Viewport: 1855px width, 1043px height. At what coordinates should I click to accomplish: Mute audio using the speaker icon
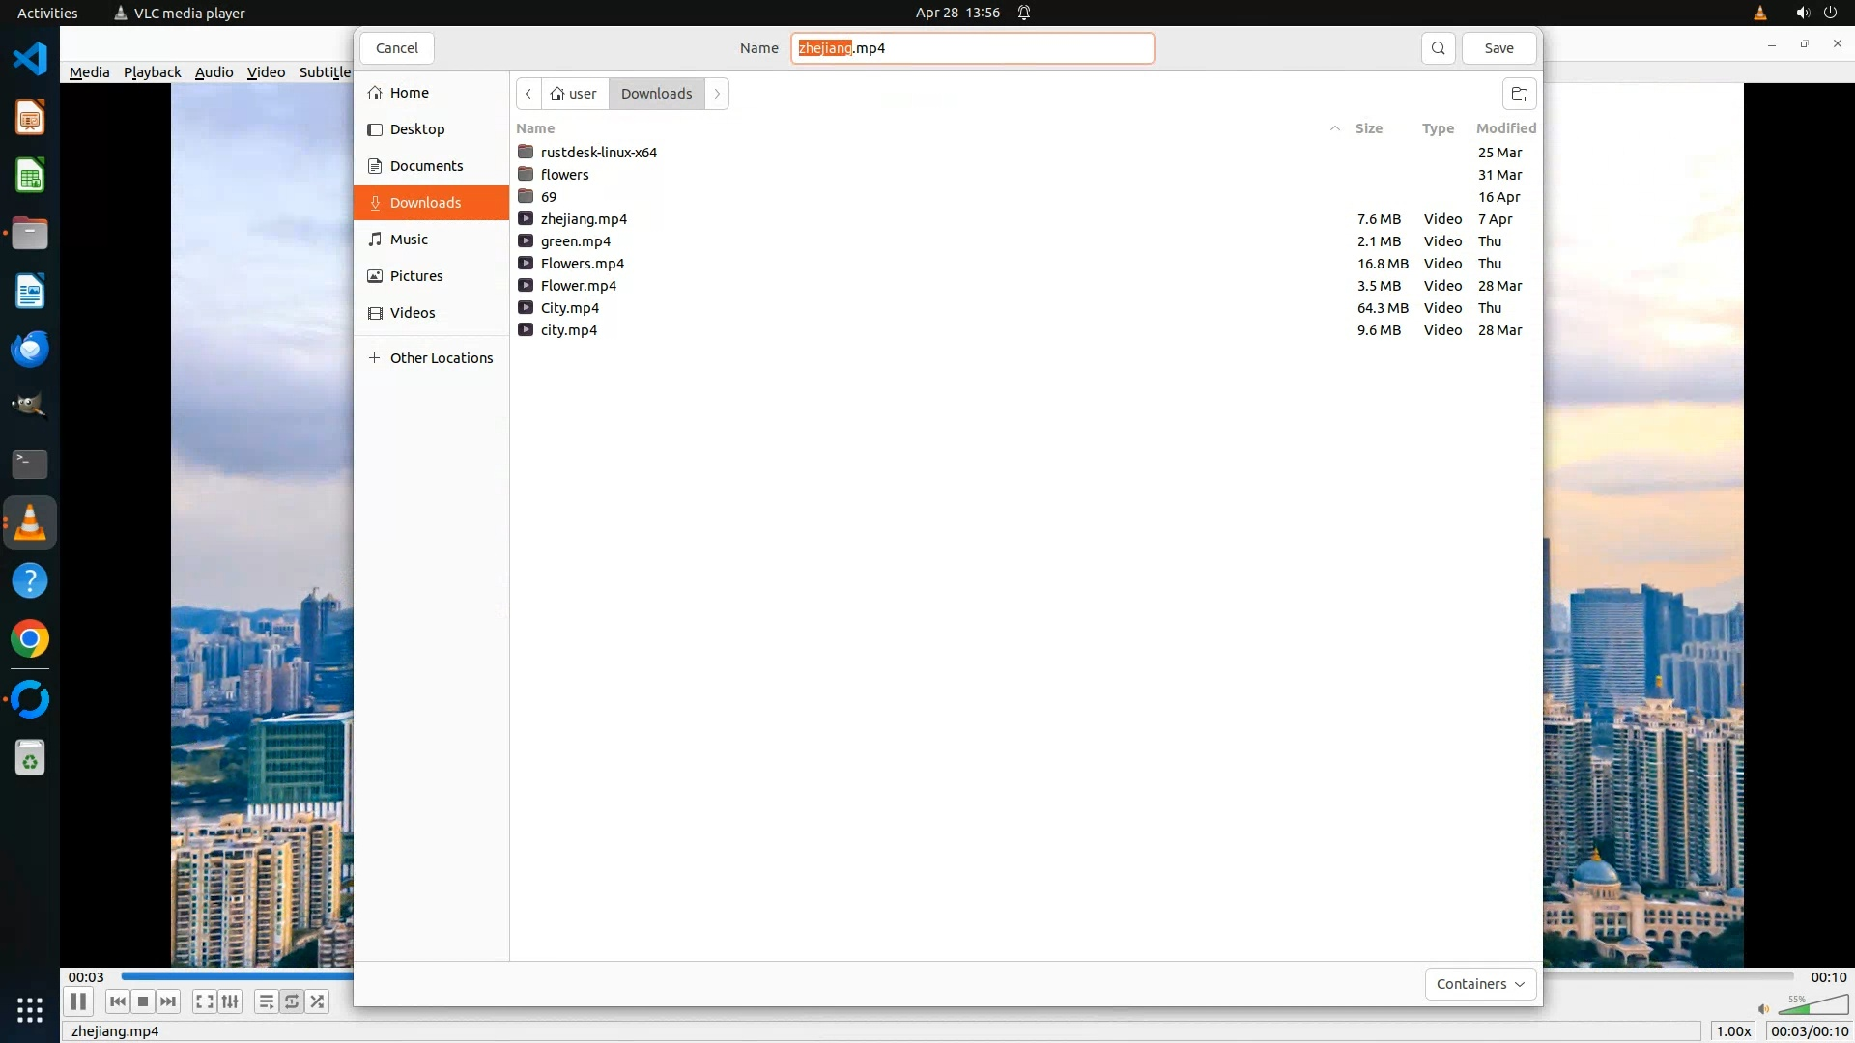point(1763,1009)
